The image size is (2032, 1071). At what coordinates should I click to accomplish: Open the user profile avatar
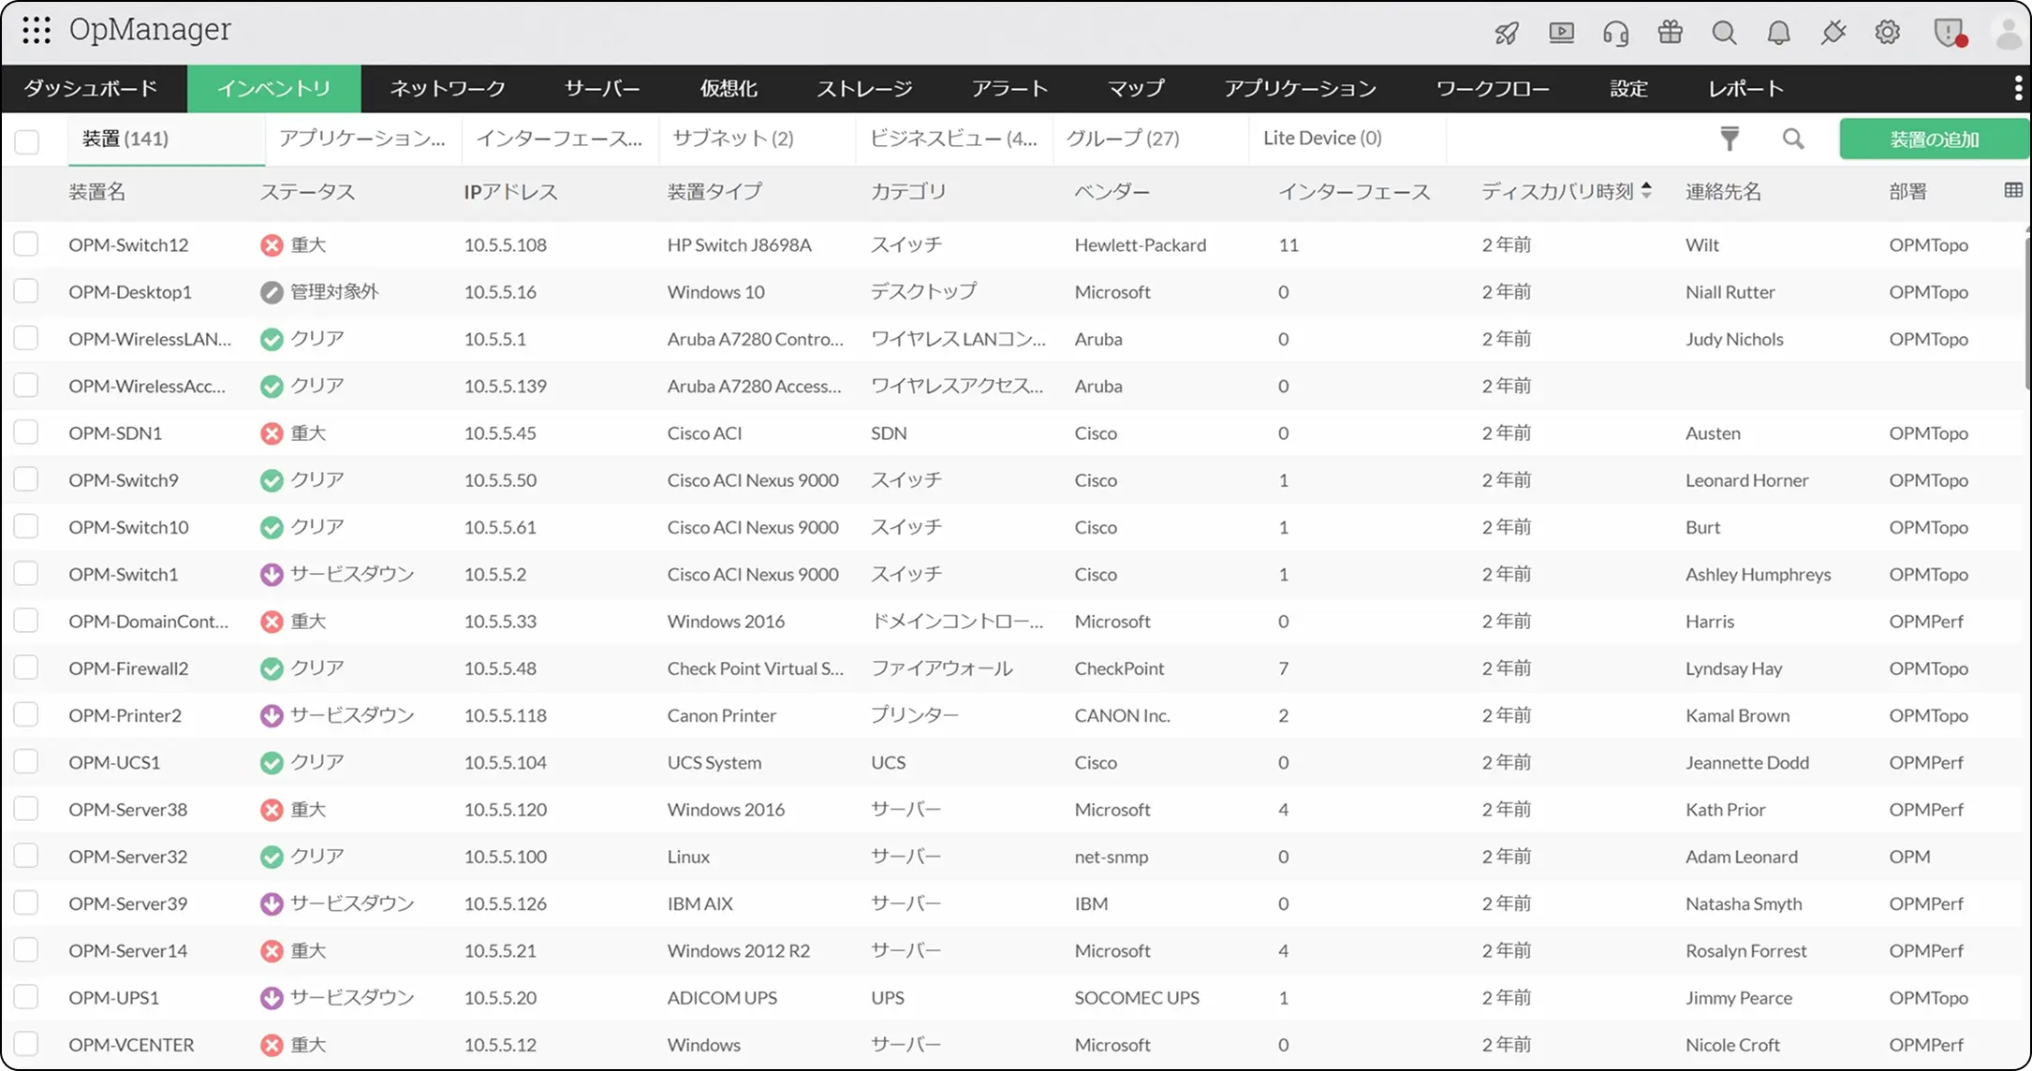pos(2008,33)
